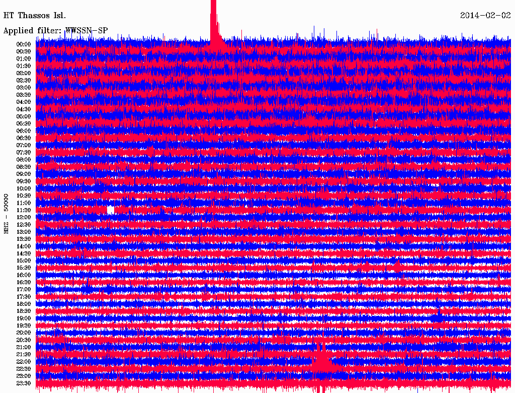Viewport: 515px width, 393px height.
Task: Select the 06:30 time label
Action: pyautogui.click(x=23, y=138)
